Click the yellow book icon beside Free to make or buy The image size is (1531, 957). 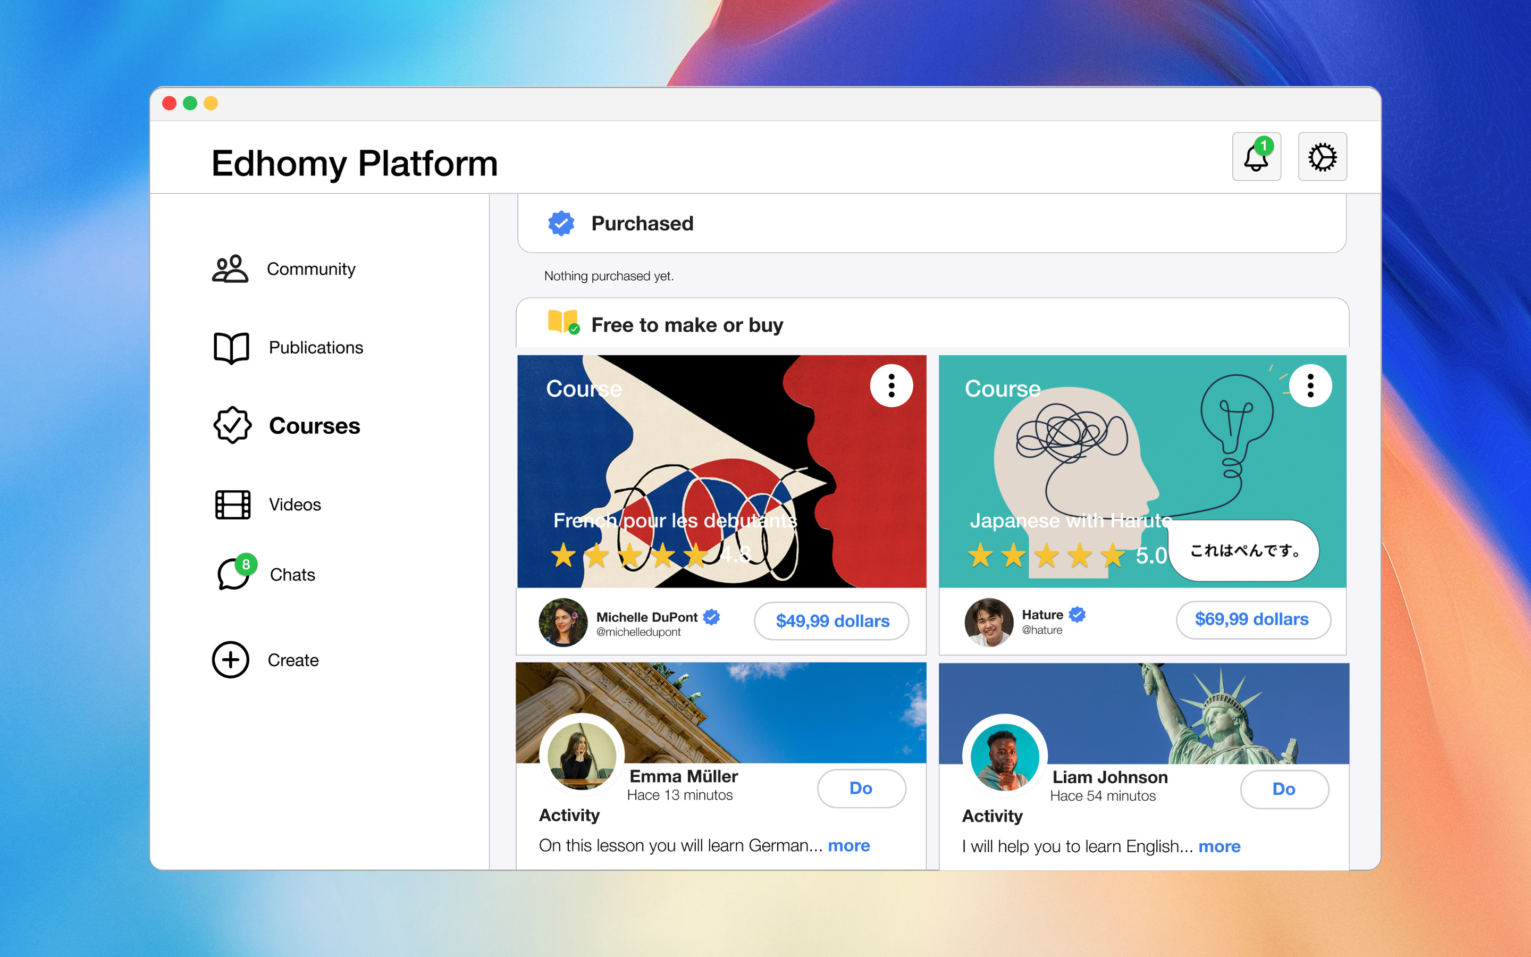tap(563, 322)
